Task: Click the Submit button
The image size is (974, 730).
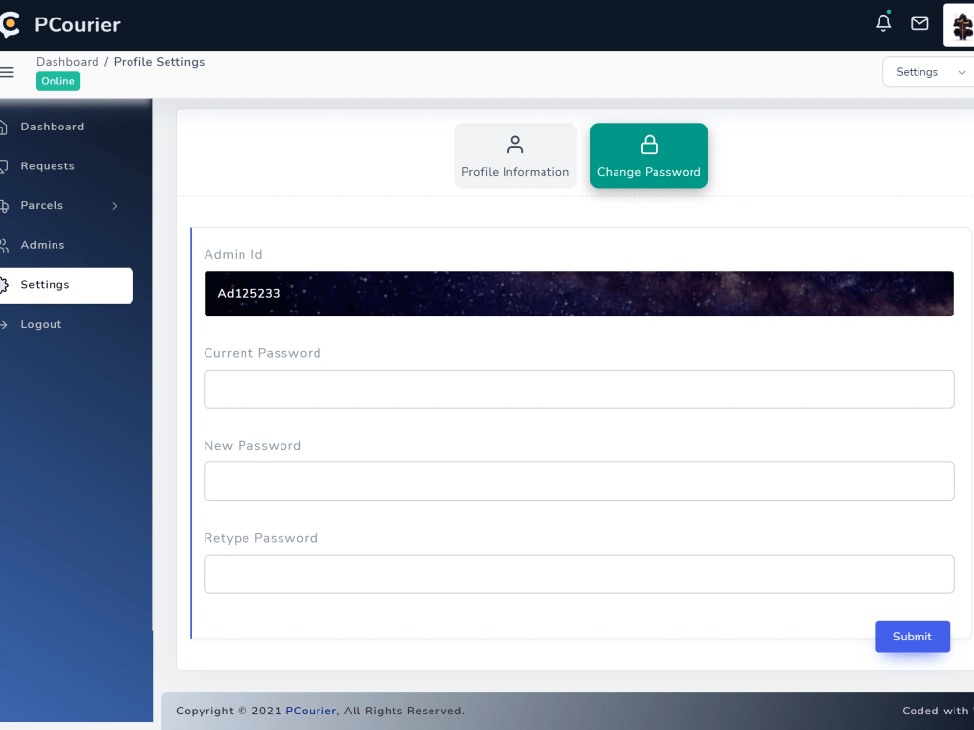Action: point(912,637)
